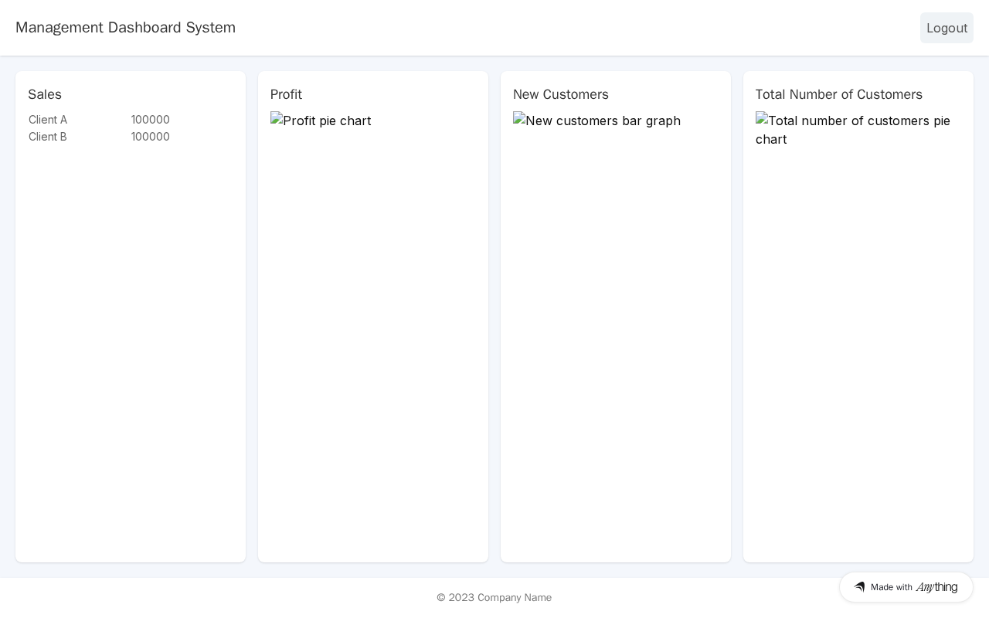Select the Sales card heading
Image resolution: width=989 pixels, height=618 pixels.
click(45, 94)
